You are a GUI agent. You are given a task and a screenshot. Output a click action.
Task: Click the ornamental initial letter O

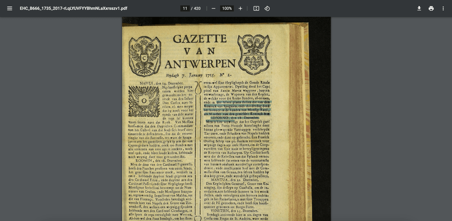click(144, 101)
